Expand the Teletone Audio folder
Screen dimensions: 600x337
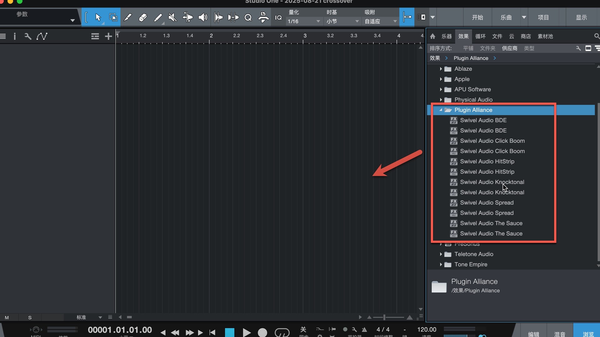[441, 254]
